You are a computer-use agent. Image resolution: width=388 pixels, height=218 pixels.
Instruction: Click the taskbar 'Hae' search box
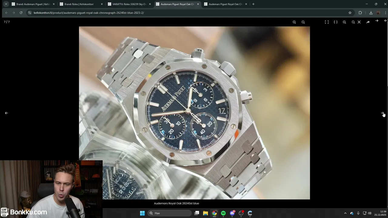click(x=170, y=213)
